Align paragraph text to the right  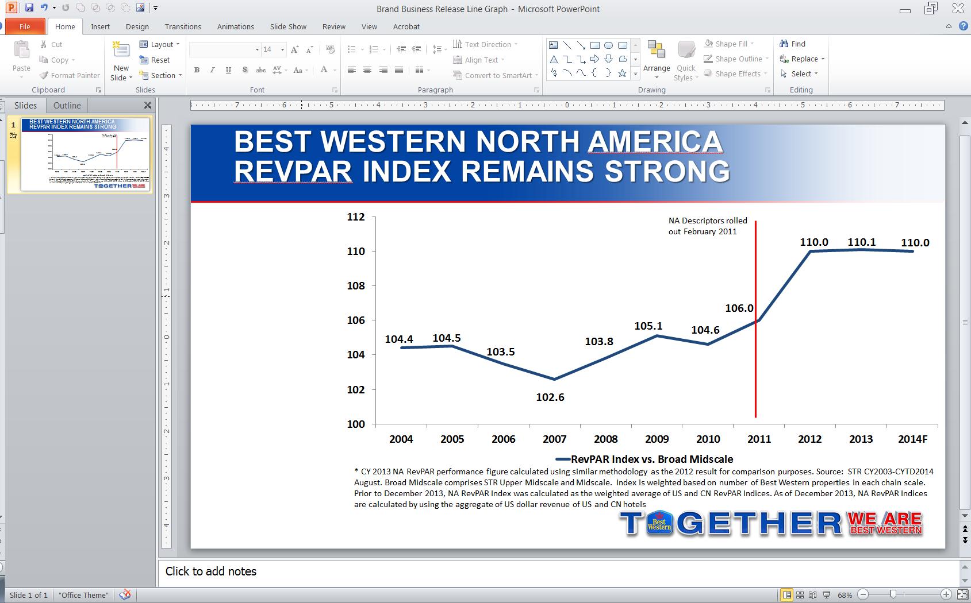(383, 70)
